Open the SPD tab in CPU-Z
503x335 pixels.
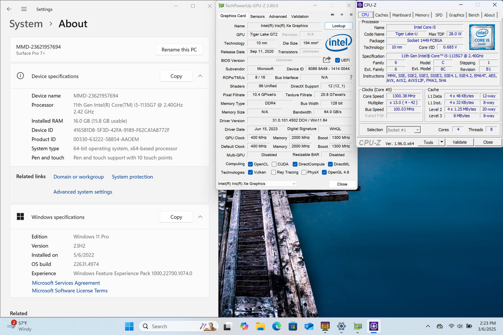pos(439,15)
